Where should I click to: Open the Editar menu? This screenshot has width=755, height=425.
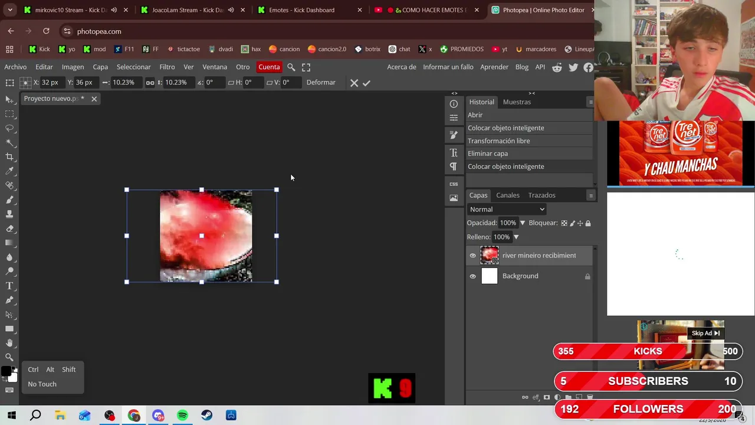[44, 67]
